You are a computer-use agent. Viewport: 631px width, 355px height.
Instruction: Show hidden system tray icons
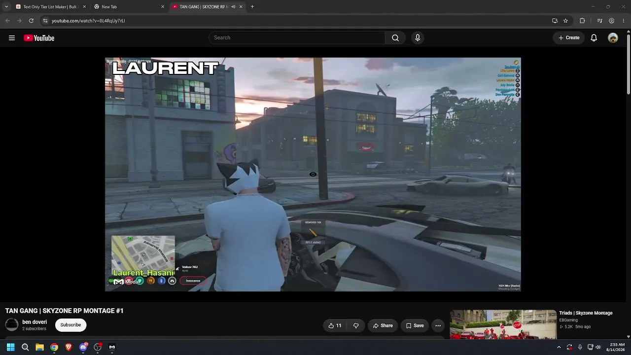(x=559, y=347)
